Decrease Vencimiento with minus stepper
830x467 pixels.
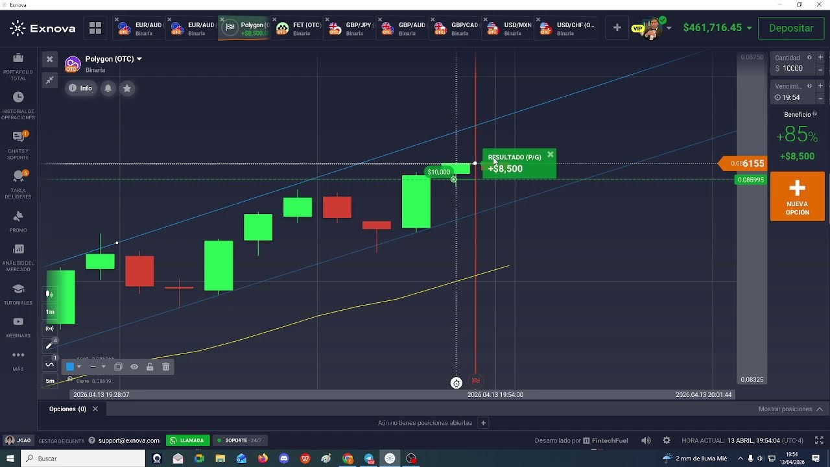click(x=820, y=98)
